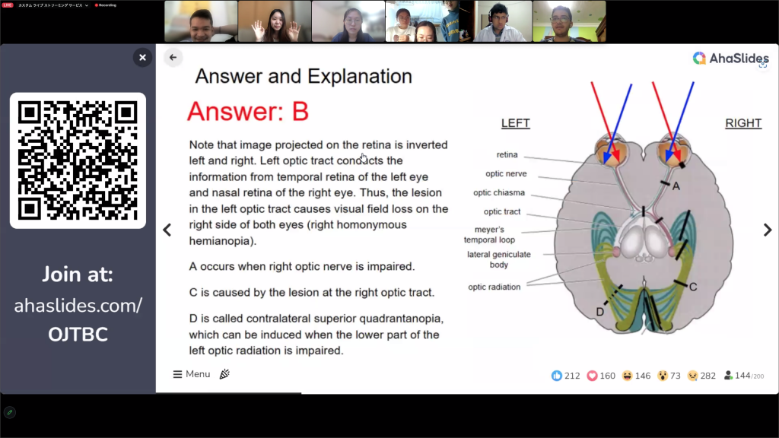This screenshot has height=438, width=779.
Task: Click the thumbs-up like reaction
Action: click(556, 376)
